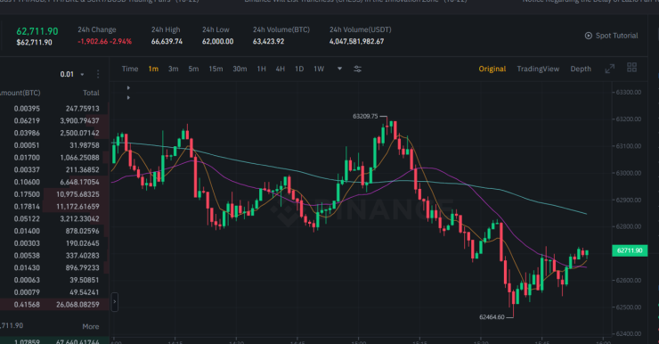
Task: Open the Spot Tutorial link
Action: coord(616,36)
